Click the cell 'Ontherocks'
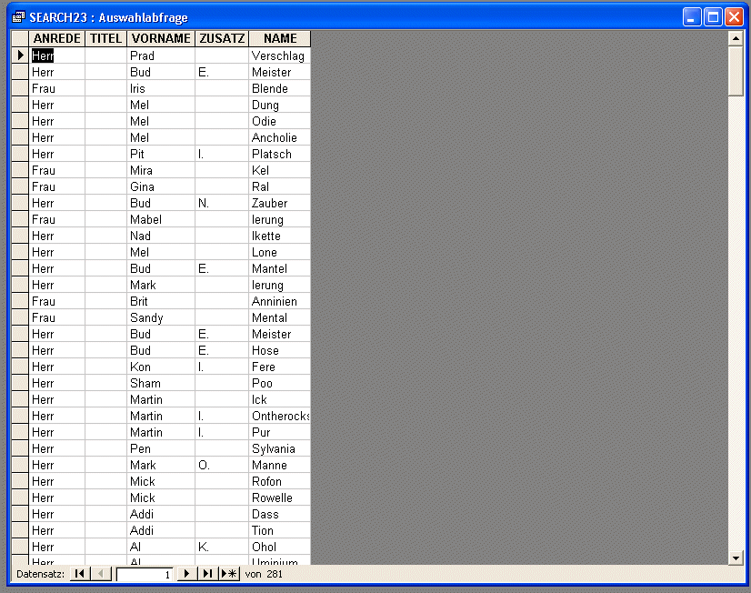 tap(280, 416)
